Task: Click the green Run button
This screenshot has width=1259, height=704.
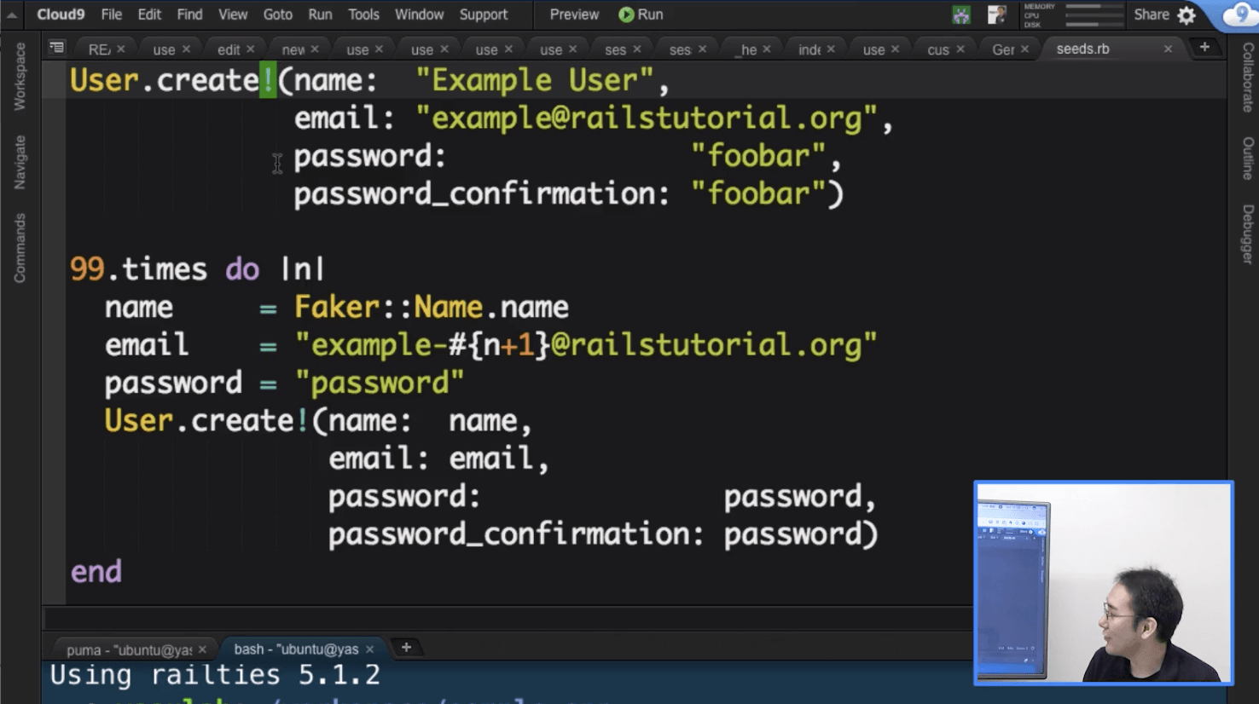Action: pyautogui.click(x=641, y=14)
